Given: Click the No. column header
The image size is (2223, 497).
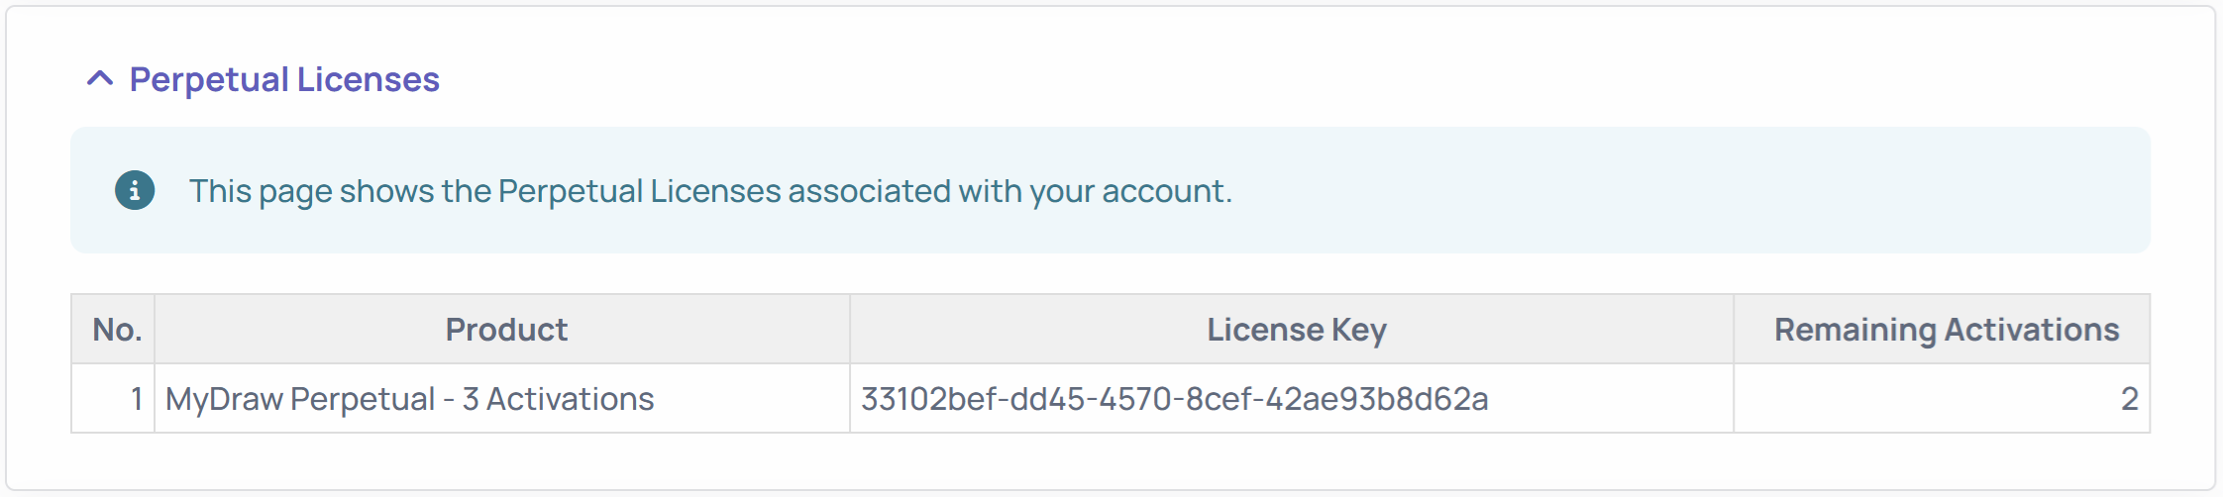Looking at the screenshot, I should [x=116, y=330].
